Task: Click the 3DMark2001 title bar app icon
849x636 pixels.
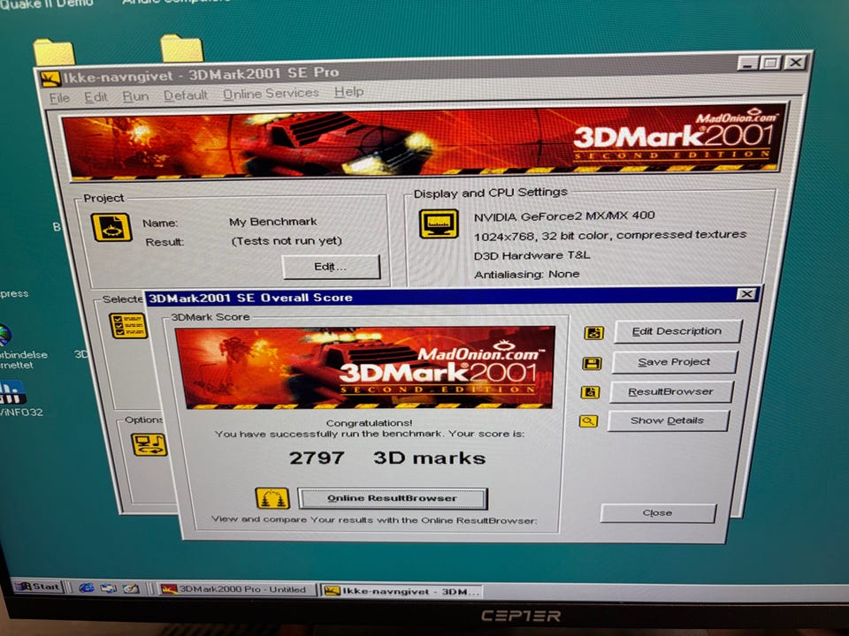Action: point(50,79)
